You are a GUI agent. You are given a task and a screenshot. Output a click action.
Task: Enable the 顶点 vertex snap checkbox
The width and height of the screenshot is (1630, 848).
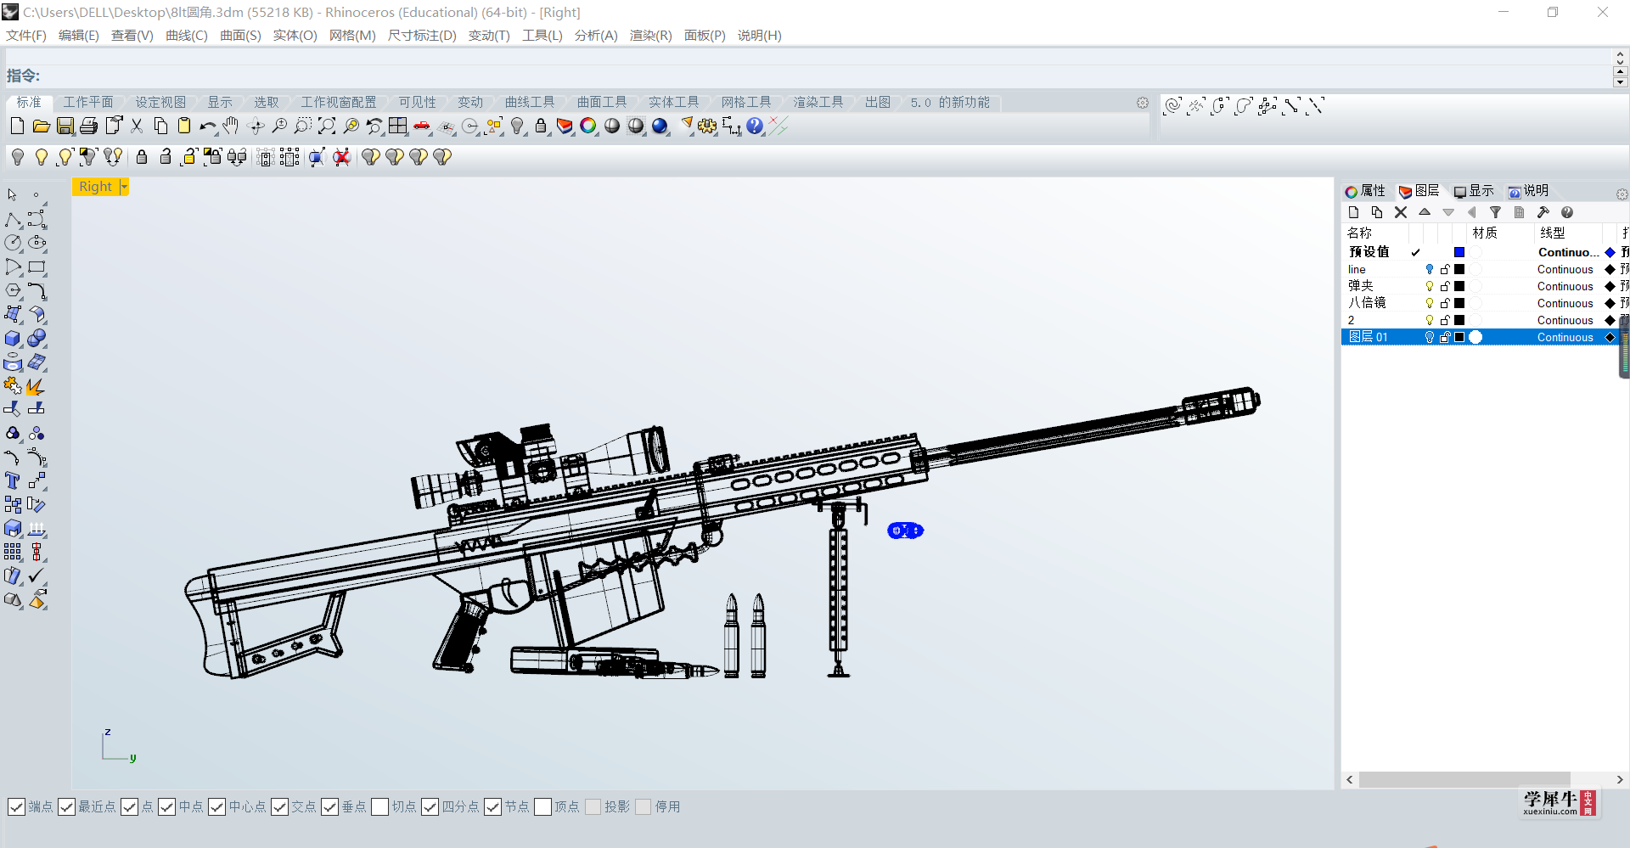[x=543, y=806]
